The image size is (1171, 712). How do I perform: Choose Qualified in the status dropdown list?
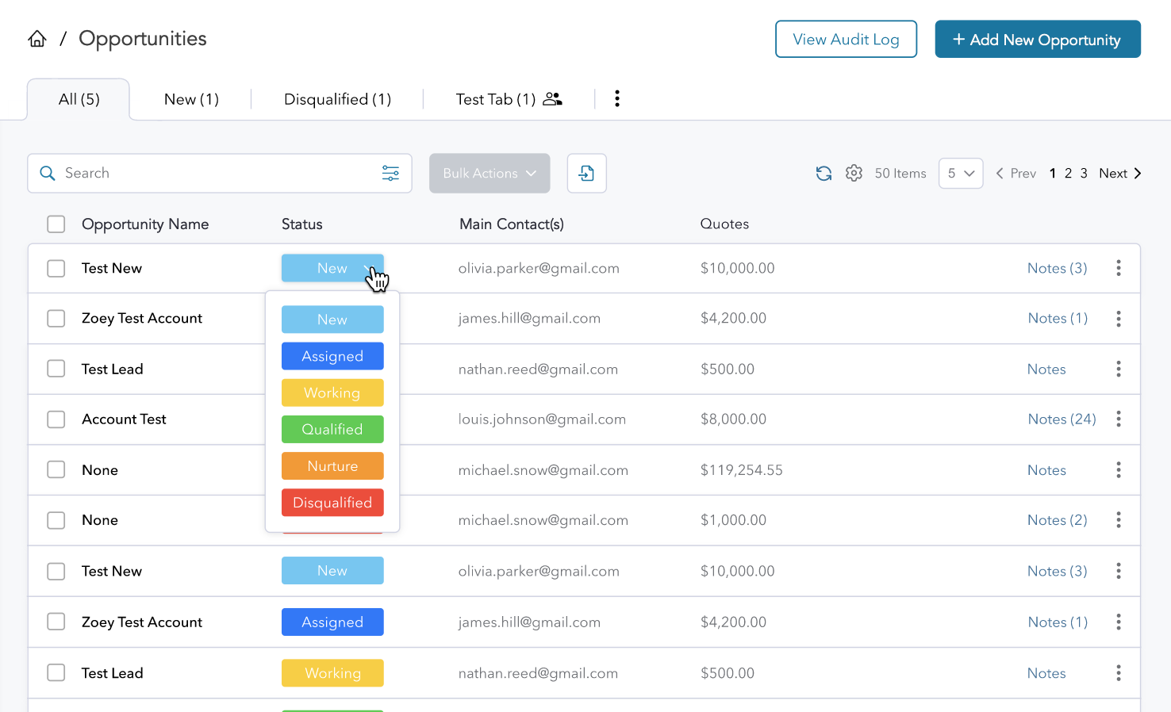[332, 429]
